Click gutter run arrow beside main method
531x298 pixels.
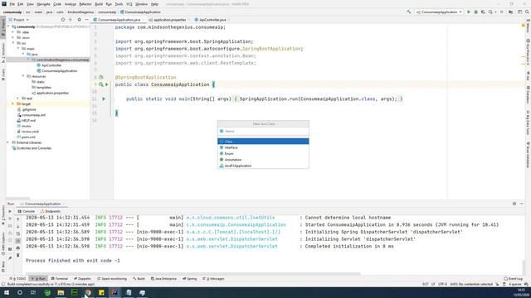point(104,99)
